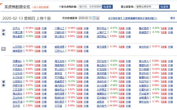Open the 海王生物 stock link

click(x=59, y=61)
